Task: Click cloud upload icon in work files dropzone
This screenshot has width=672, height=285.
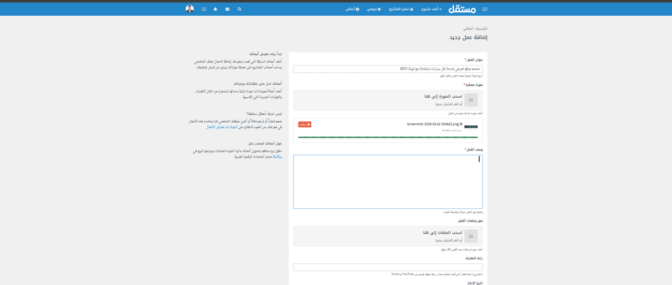Action: pyautogui.click(x=471, y=236)
